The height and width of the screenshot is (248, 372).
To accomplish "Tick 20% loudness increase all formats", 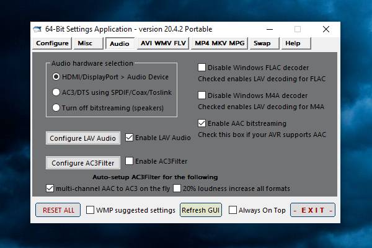I will coord(177,188).
